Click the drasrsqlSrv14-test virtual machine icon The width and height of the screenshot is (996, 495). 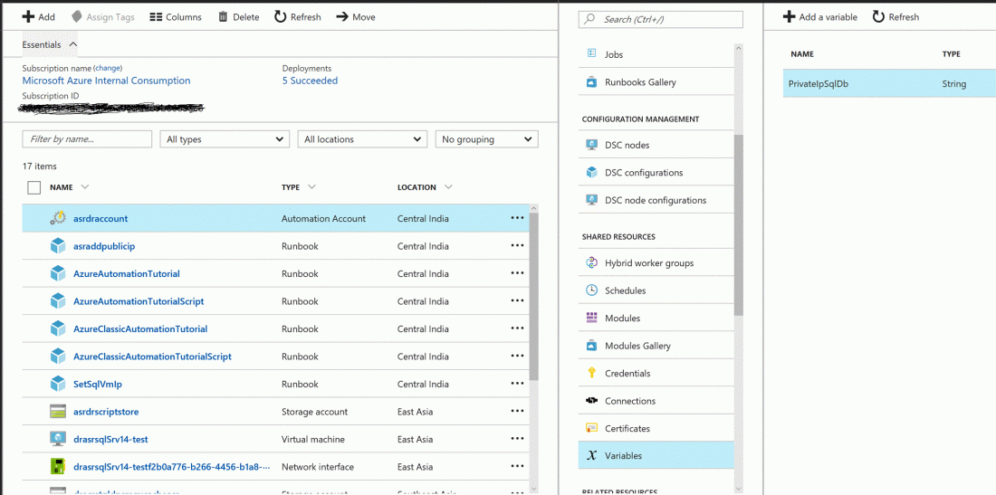(x=58, y=439)
